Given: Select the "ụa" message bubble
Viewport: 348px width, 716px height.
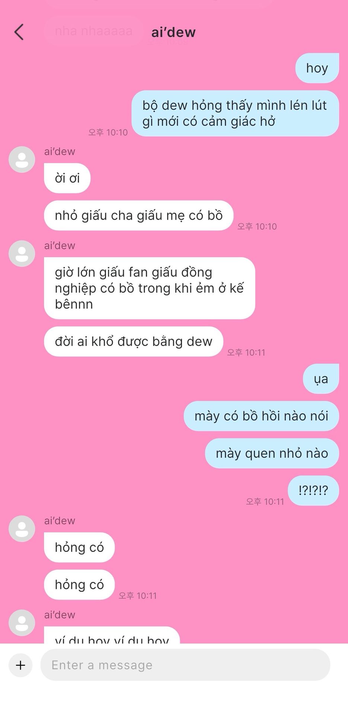Looking at the screenshot, I should (321, 379).
